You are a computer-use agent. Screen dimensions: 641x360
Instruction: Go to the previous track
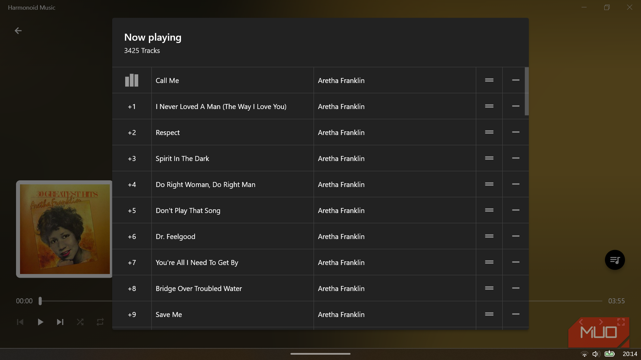pos(20,322)
